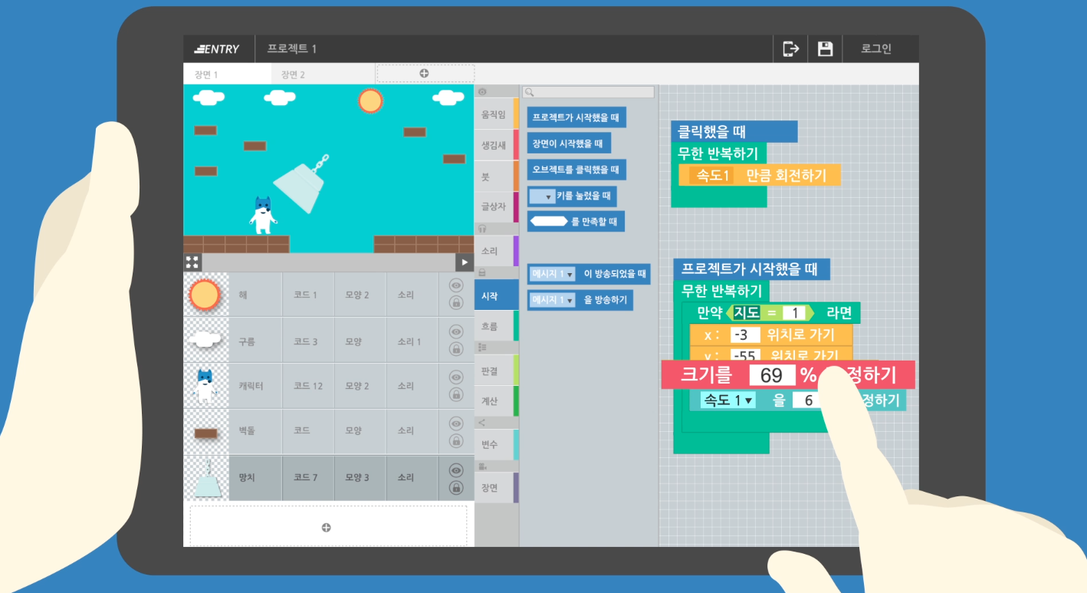
Task: Select the 움직임 block category
Action: pos(493,114)
